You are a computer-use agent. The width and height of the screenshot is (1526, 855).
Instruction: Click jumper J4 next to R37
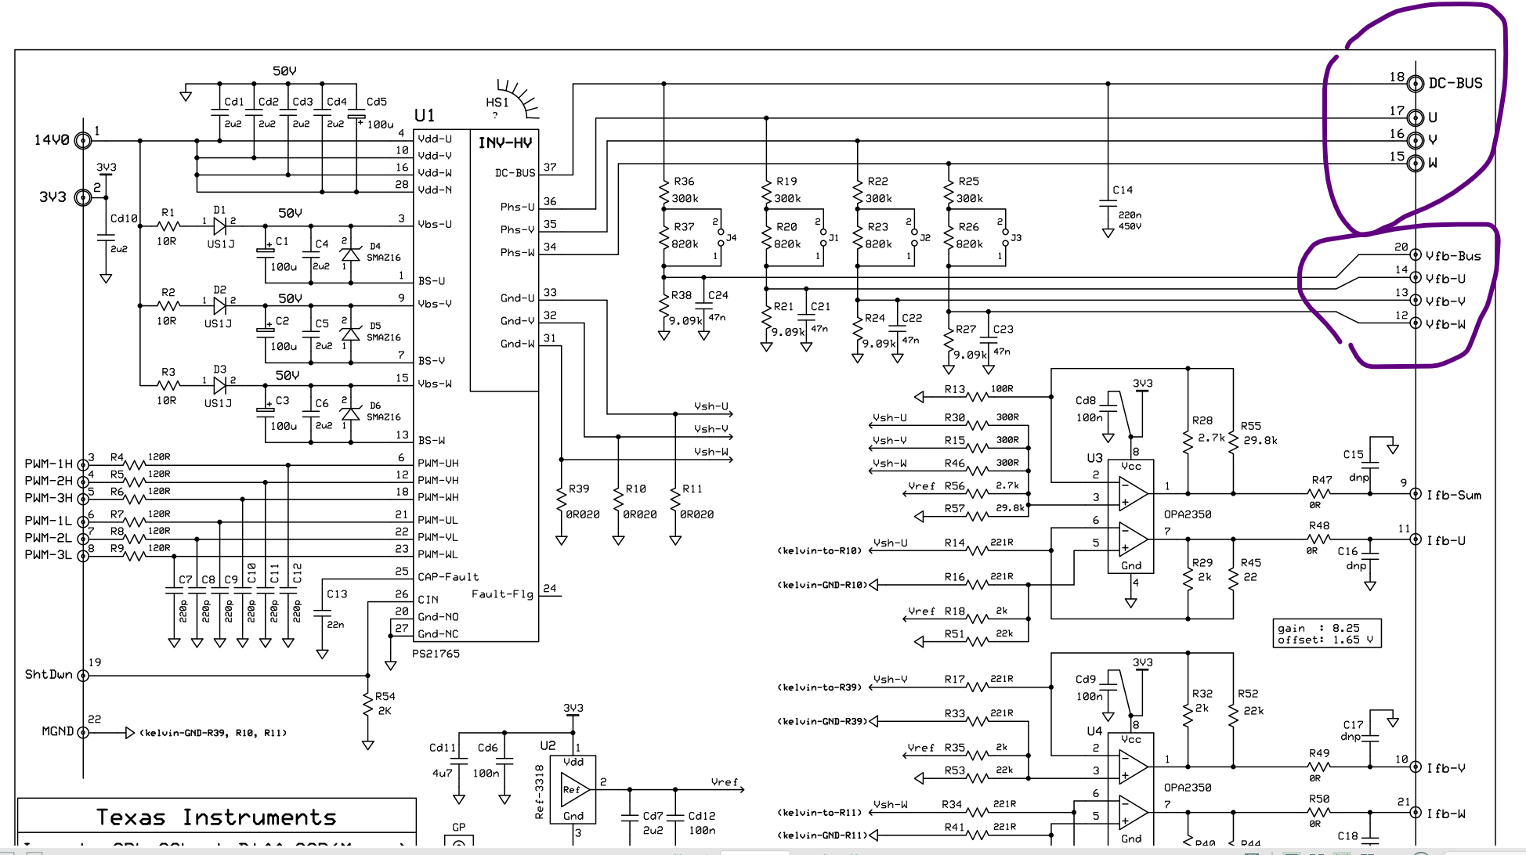[721, 239]
